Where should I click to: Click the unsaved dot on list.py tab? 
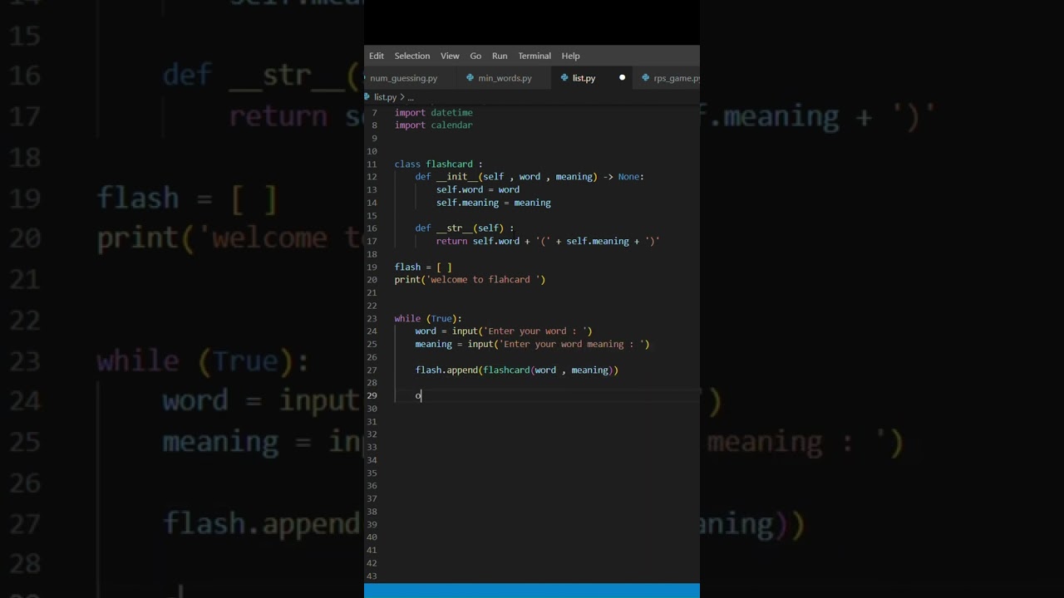[622, 78]
